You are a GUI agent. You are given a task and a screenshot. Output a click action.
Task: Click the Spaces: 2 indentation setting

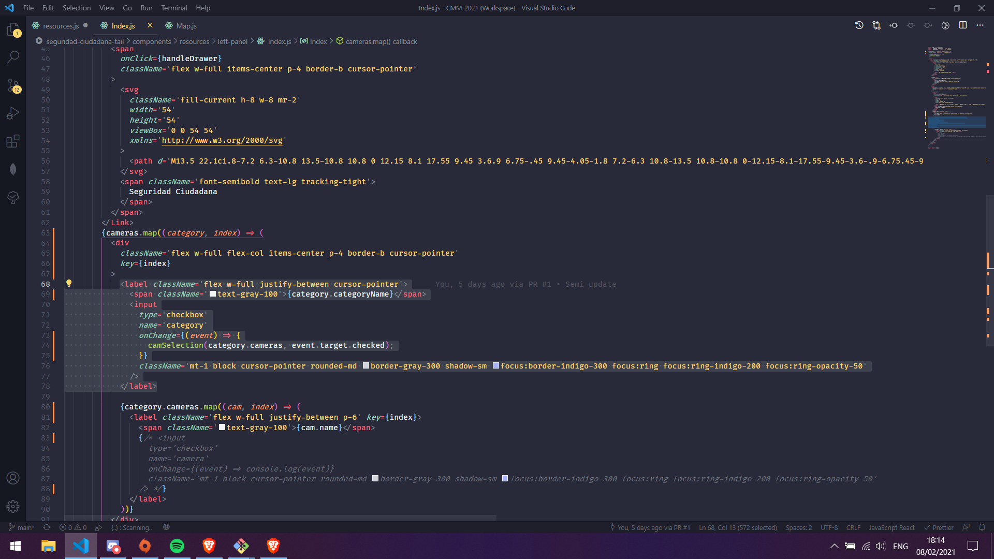798,527
